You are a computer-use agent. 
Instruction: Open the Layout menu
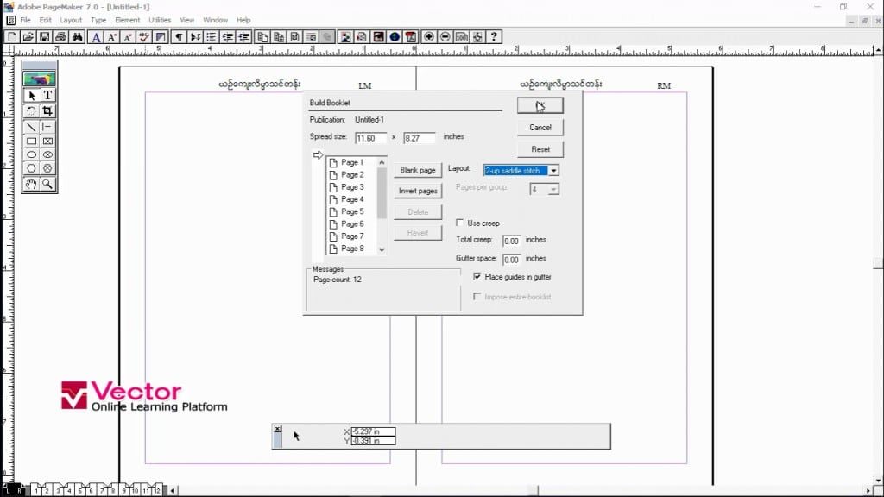click(71, 20)
